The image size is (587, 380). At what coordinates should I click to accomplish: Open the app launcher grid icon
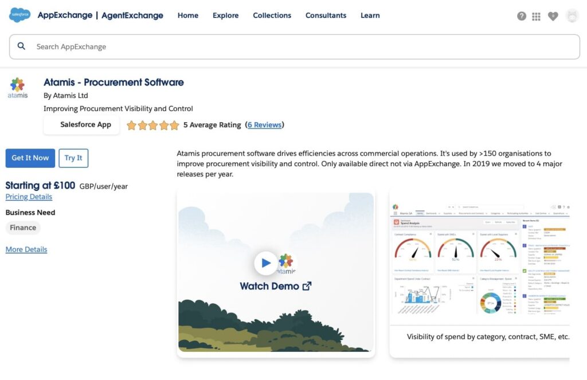pos(536,16)
